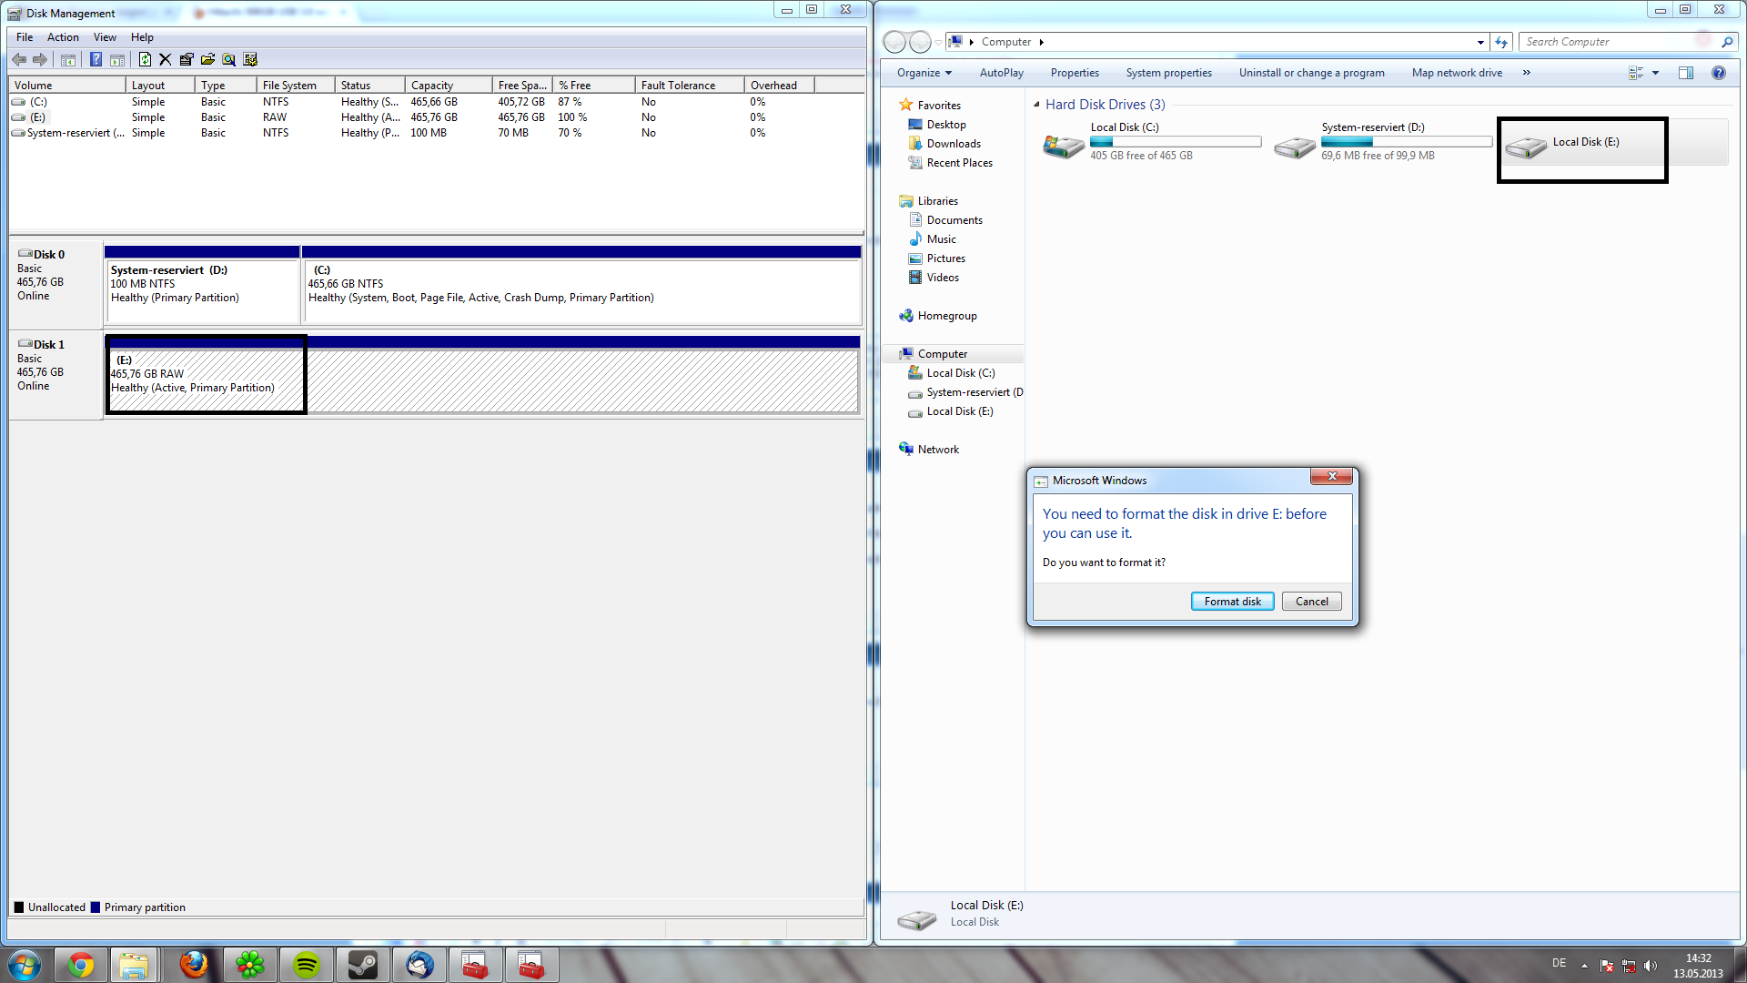
Task: Click the Properties toolbar icon in Disk Management
Action: [x=187, y=60]
